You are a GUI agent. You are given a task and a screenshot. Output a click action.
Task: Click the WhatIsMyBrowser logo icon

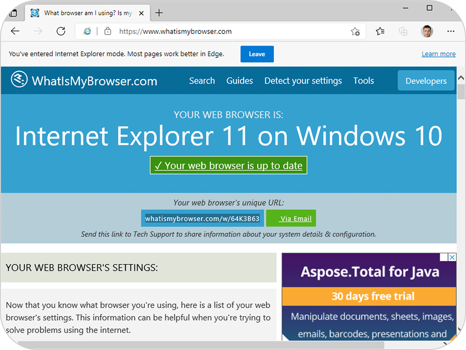point(19,79)
